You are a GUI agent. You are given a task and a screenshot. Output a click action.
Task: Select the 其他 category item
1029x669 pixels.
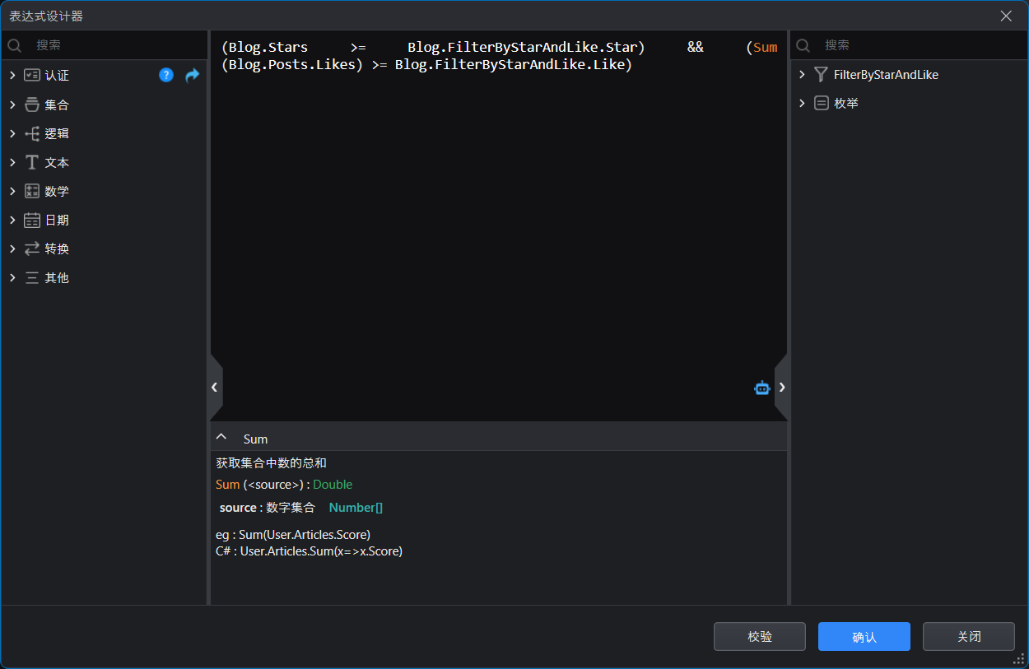[x=56, y=278]
